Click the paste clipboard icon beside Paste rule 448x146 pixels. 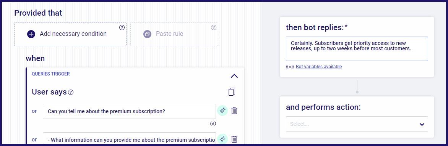click(148, 34)
